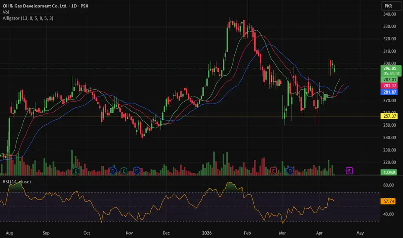Click the countdown timer 05:41:51 label
This screenshot has width=403, height=238.
[x=391, y=74]
